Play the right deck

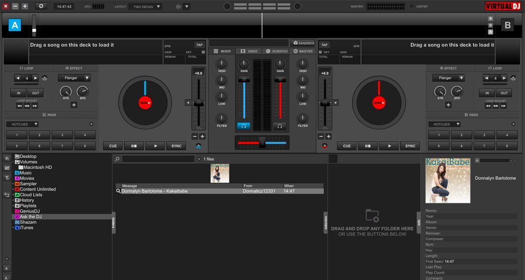[x=389, y=146]
